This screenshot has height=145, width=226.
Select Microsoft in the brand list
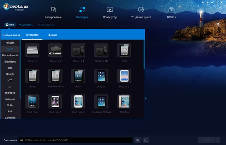pyautogui.click(x=10, y=93)
